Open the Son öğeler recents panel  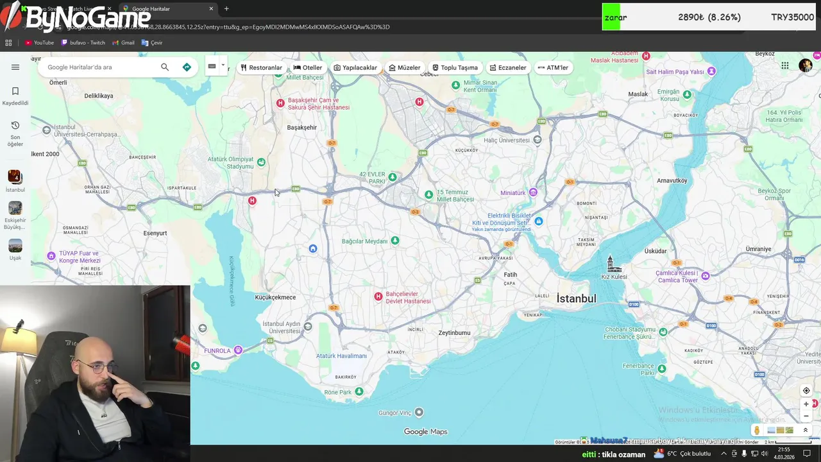pos(15,133)
